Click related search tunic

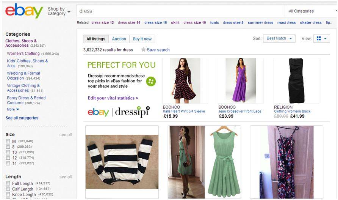point(214,22)
